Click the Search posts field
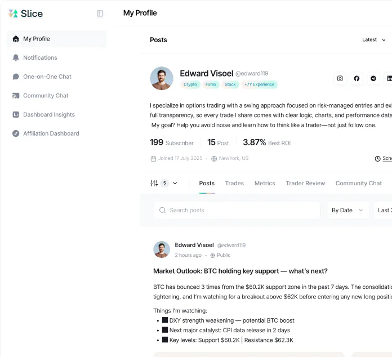The height and width of the screenshot is (357, 392). click(237, 210)
